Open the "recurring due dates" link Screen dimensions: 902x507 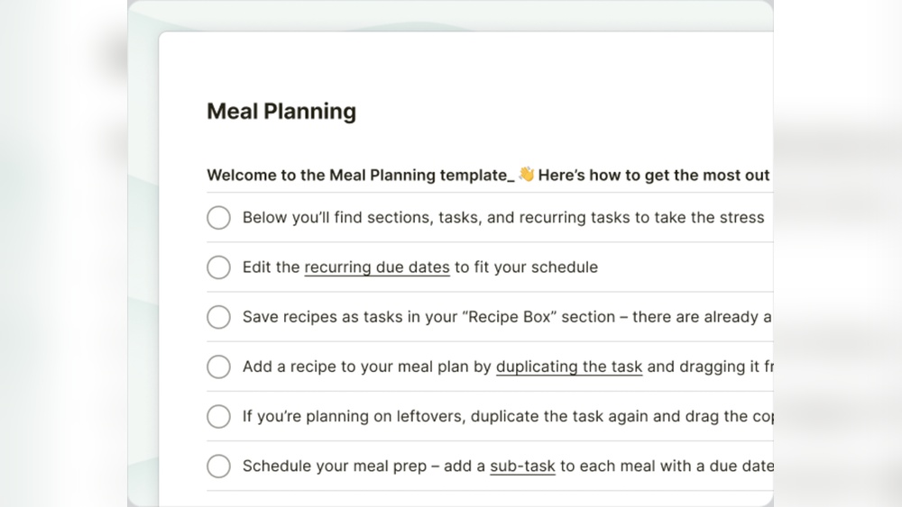click(377, 267)
